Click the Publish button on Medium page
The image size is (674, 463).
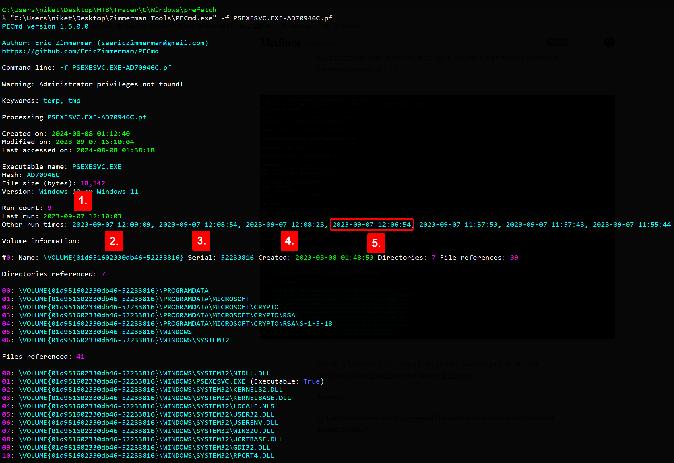558,42
